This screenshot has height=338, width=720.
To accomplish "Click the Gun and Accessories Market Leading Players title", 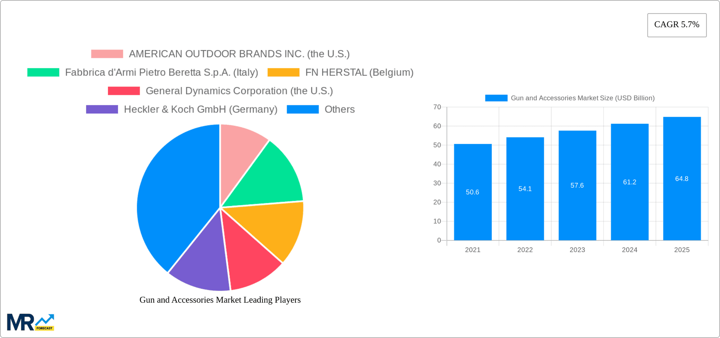I will tap(220, 300).
